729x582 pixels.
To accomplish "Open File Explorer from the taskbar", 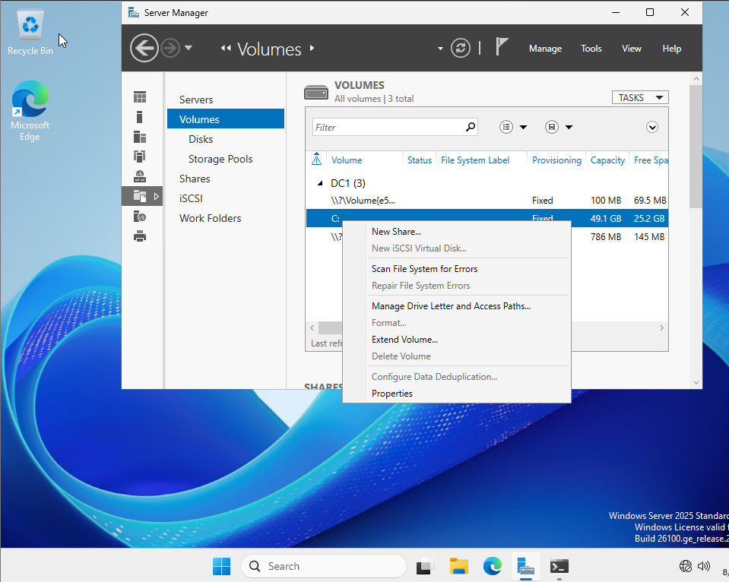I will 459,566.
